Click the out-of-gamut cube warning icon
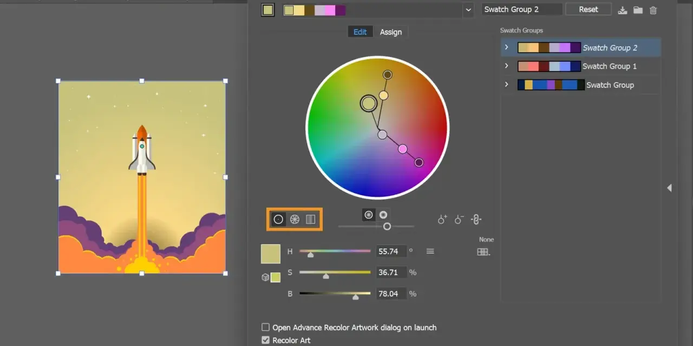The width and height of the screenshot is (693, 346). point(265,277)
